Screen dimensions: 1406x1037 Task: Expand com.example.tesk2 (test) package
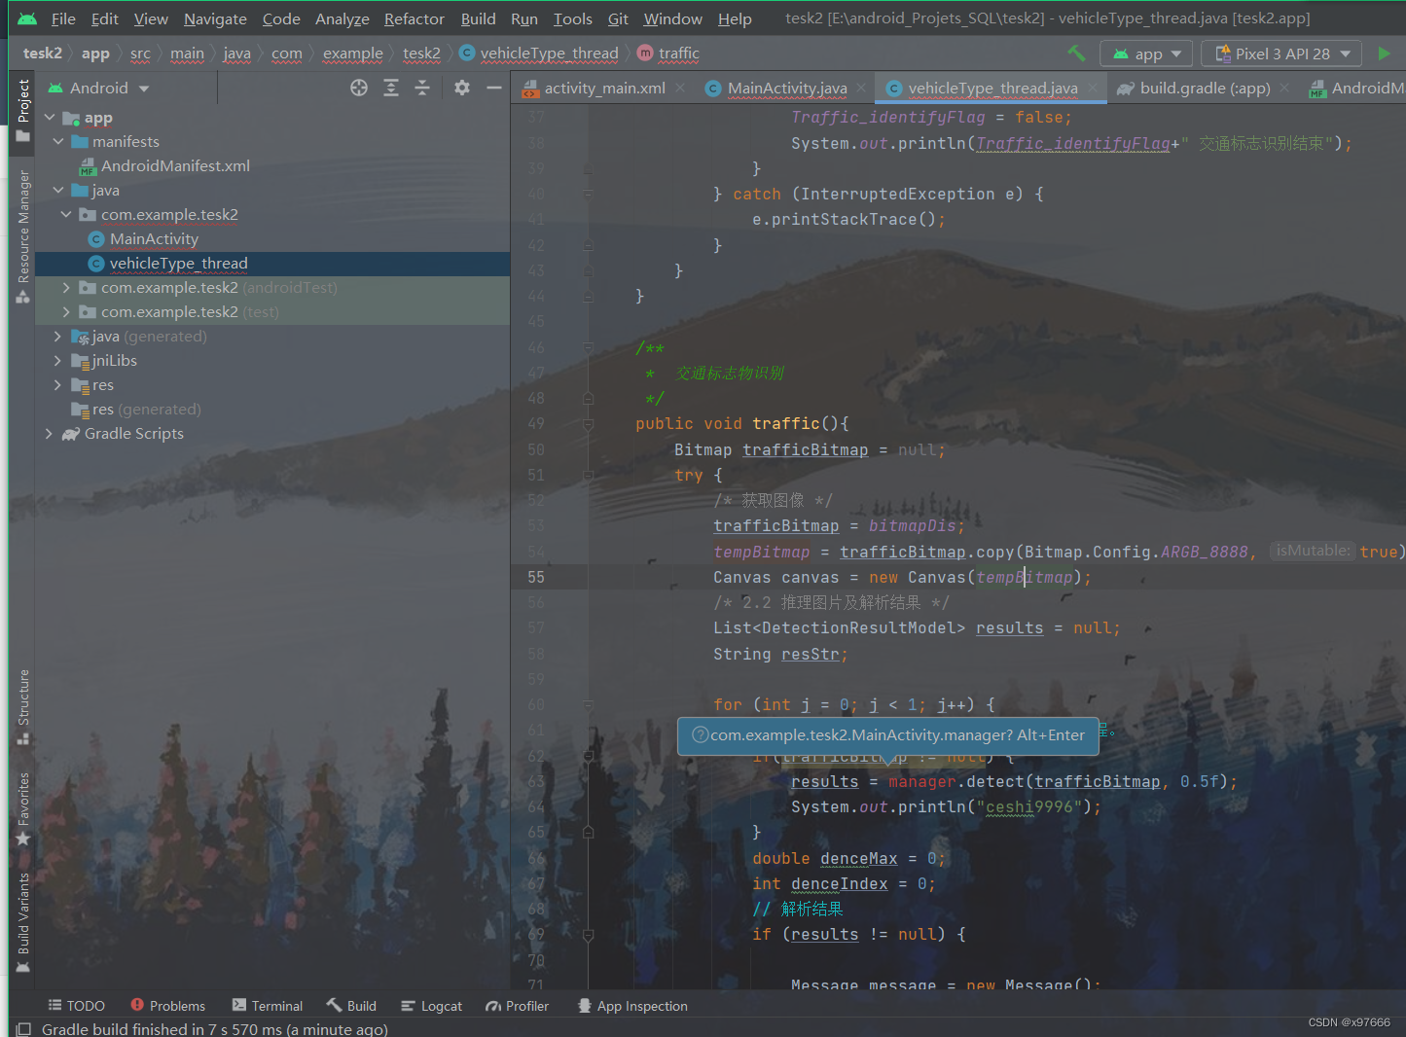[66, 312]
